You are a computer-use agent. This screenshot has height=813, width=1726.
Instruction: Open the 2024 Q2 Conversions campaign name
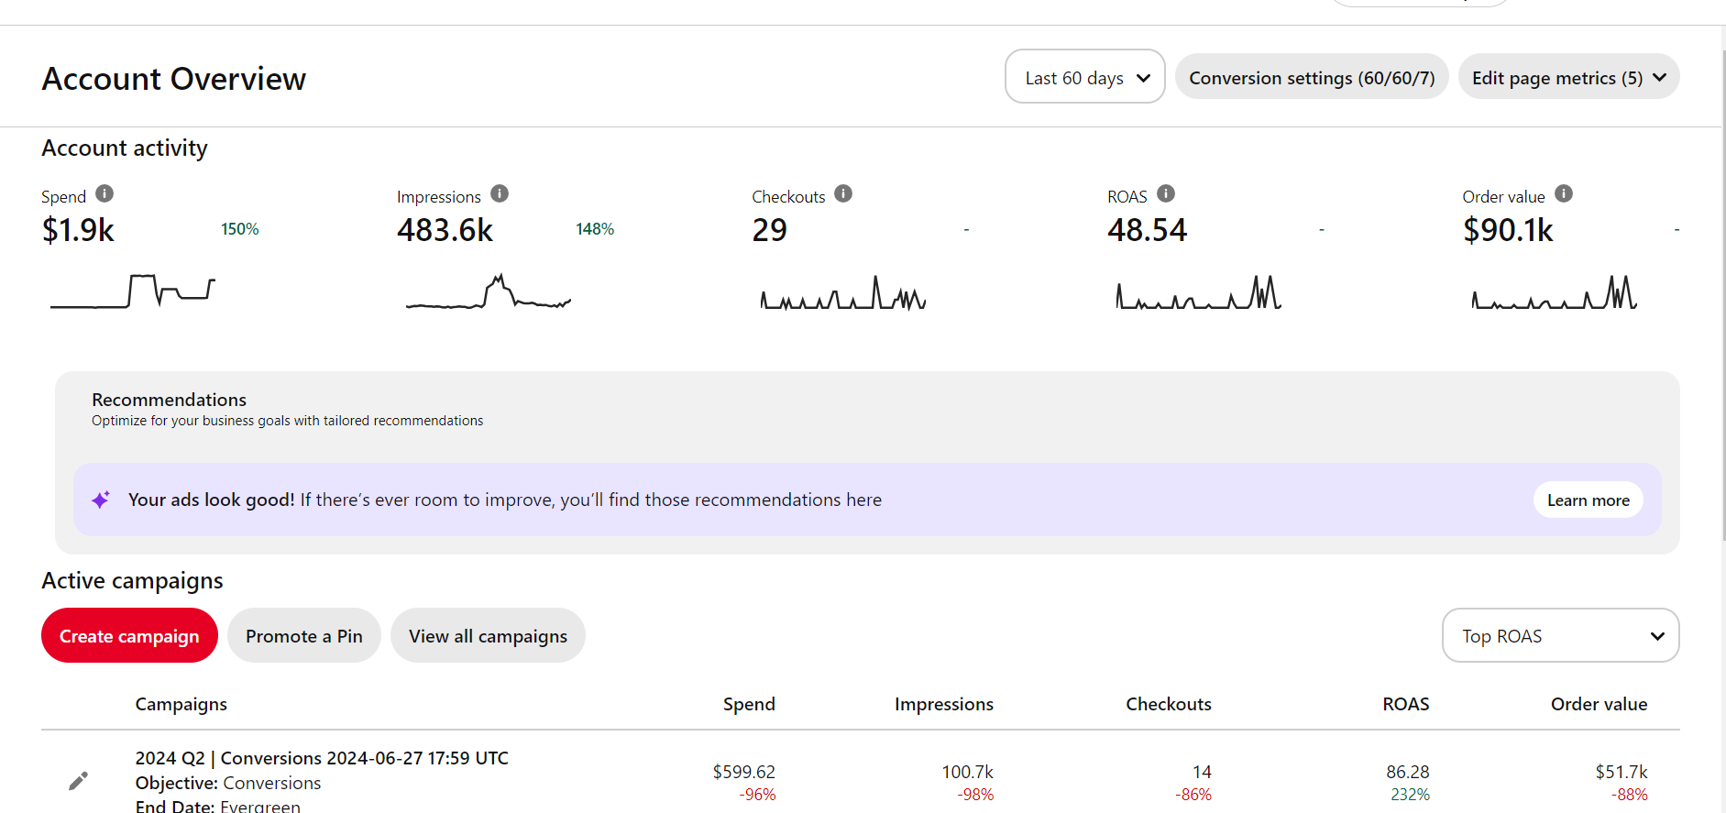pos(322,758)
